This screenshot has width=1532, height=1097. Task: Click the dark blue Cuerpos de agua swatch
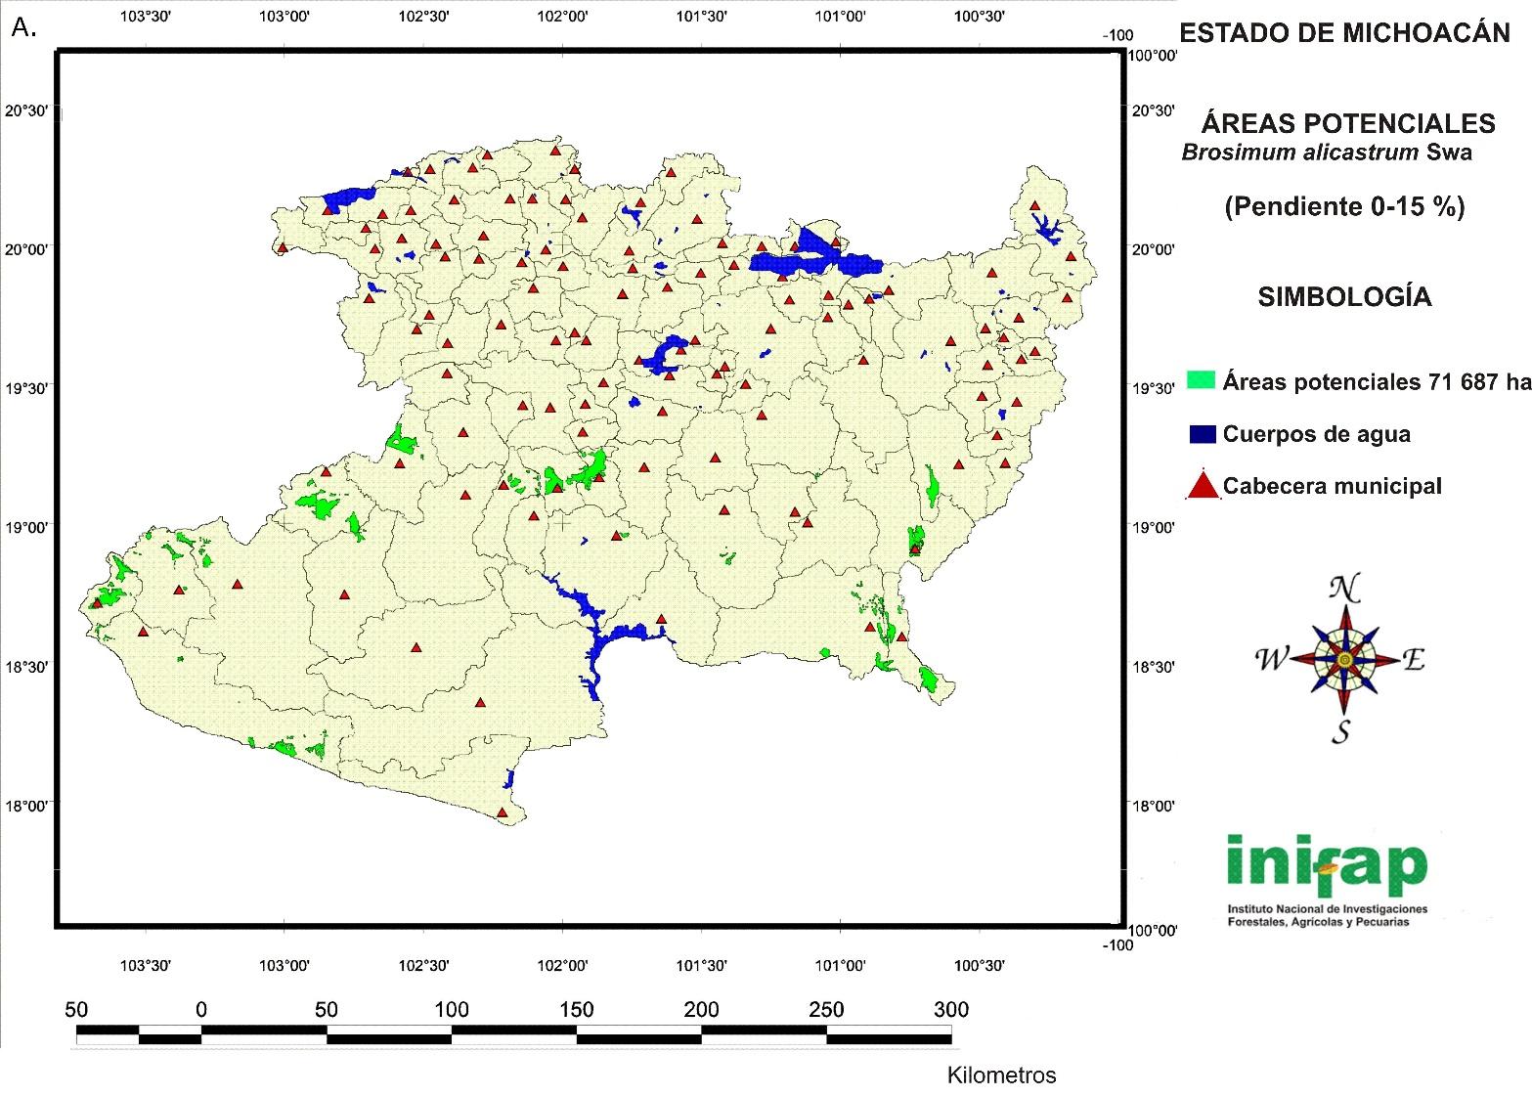tap(1202, 434)
